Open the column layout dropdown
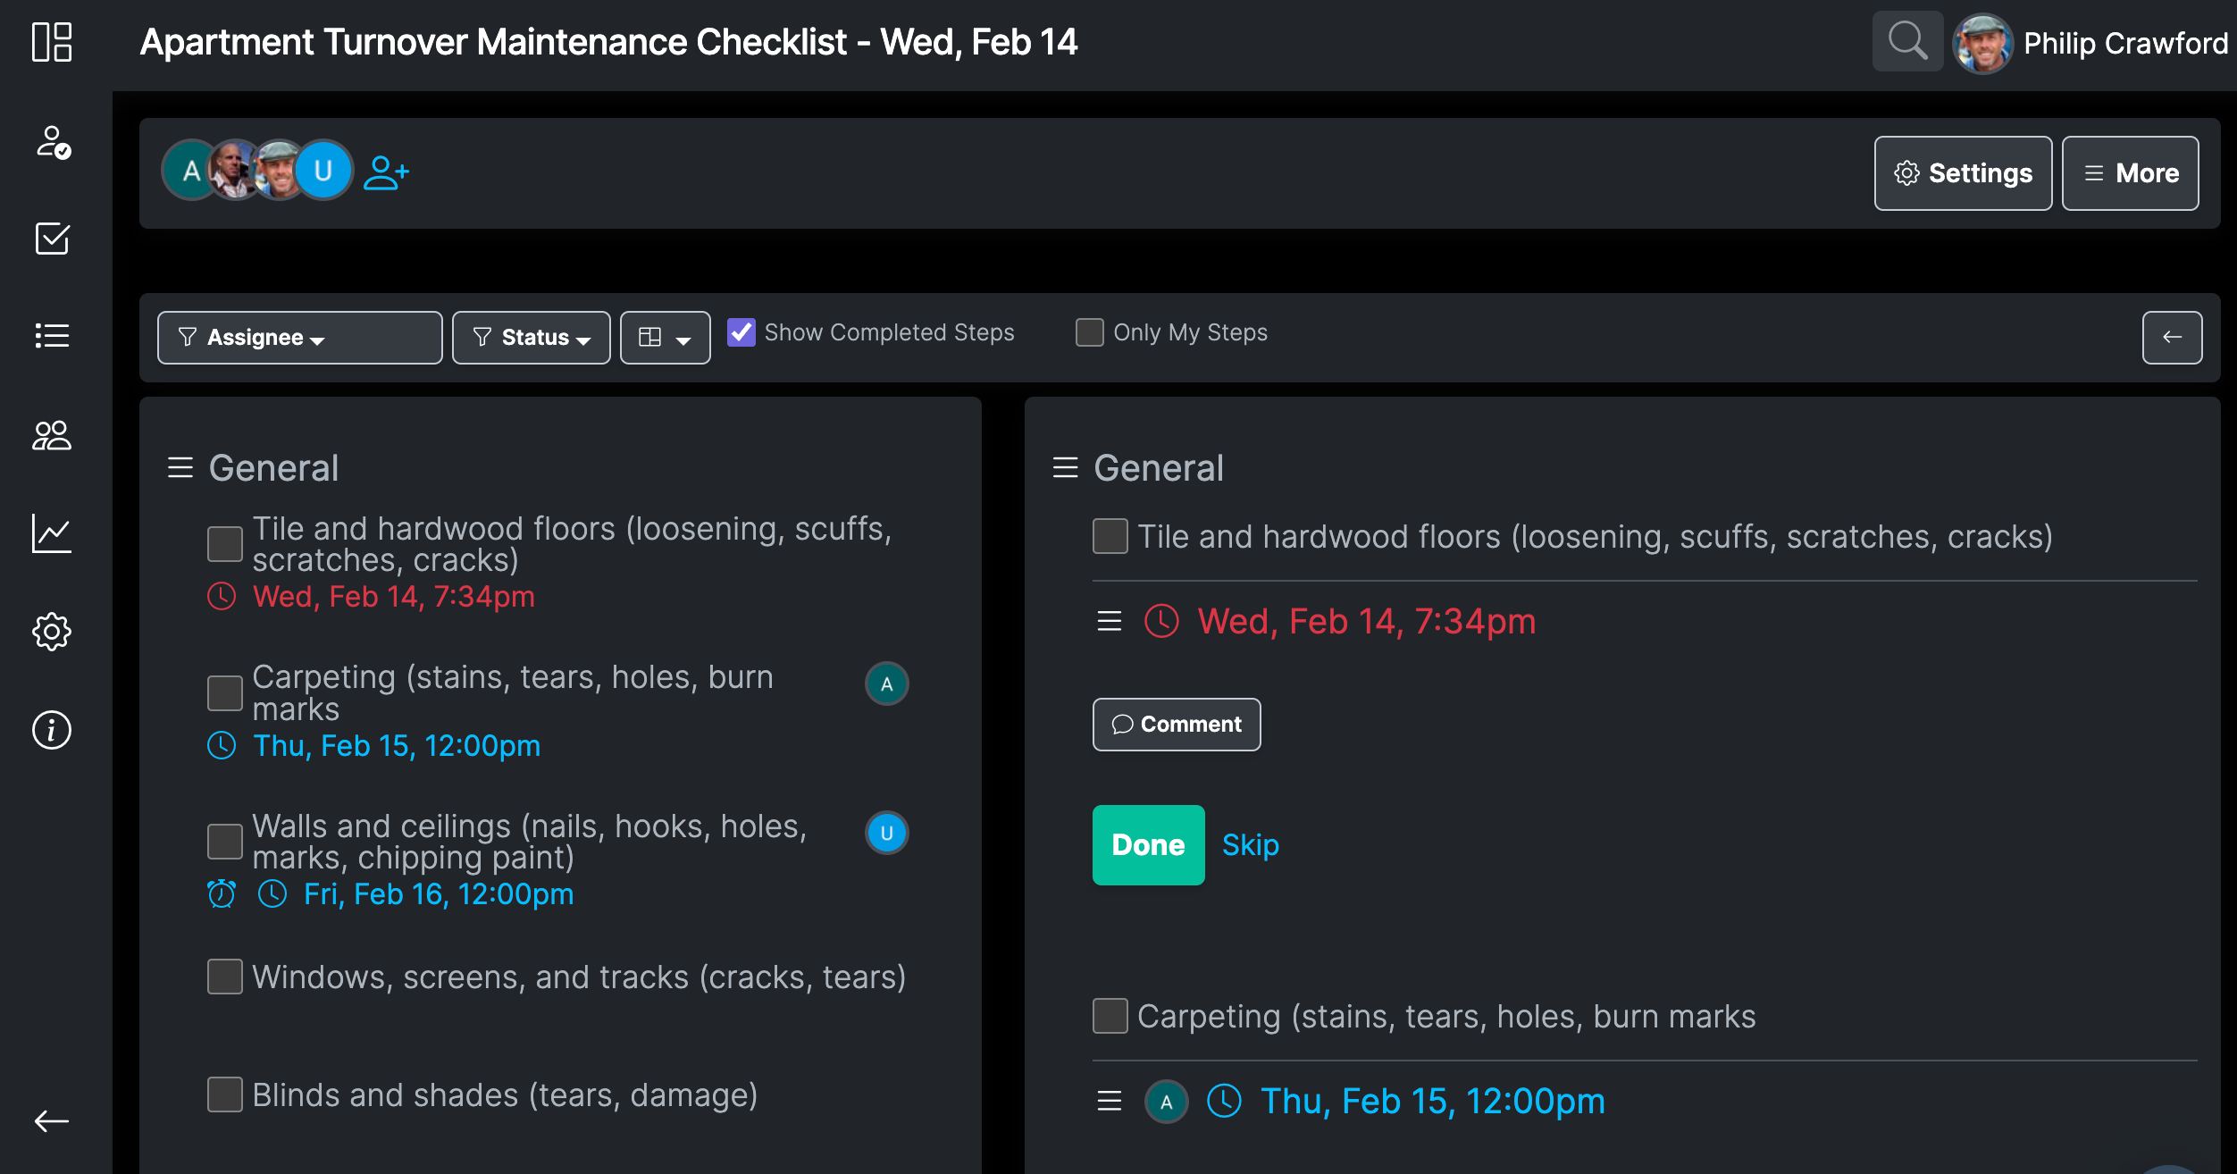The height and width of the screenshot is (1174, 2237). click(665, 338)
